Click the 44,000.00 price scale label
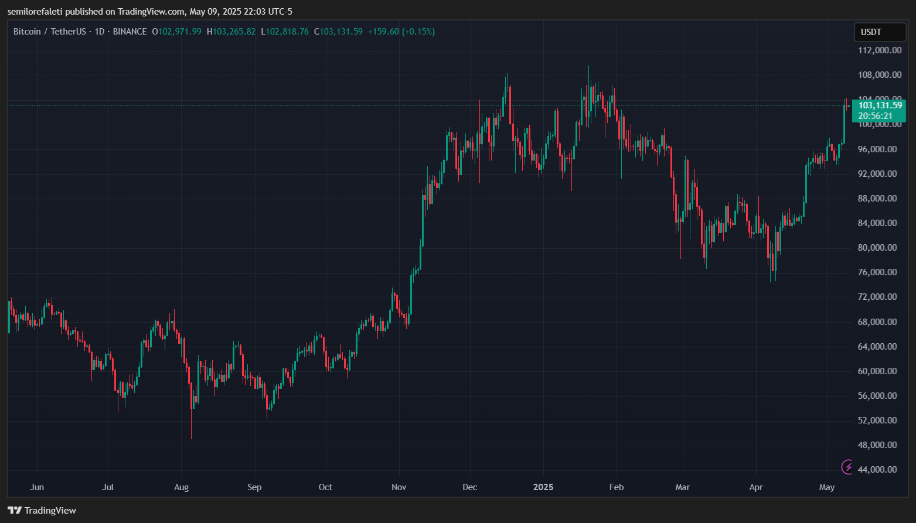The height and width of the screenshot is (523, 916). click(x=877, y=470)
